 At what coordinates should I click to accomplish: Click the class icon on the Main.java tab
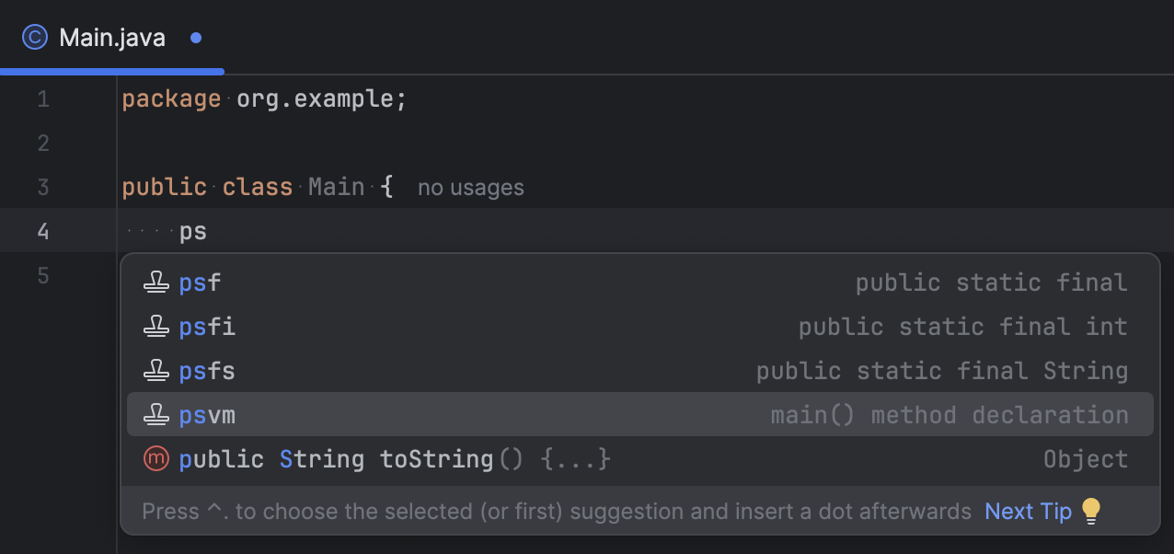34,37
